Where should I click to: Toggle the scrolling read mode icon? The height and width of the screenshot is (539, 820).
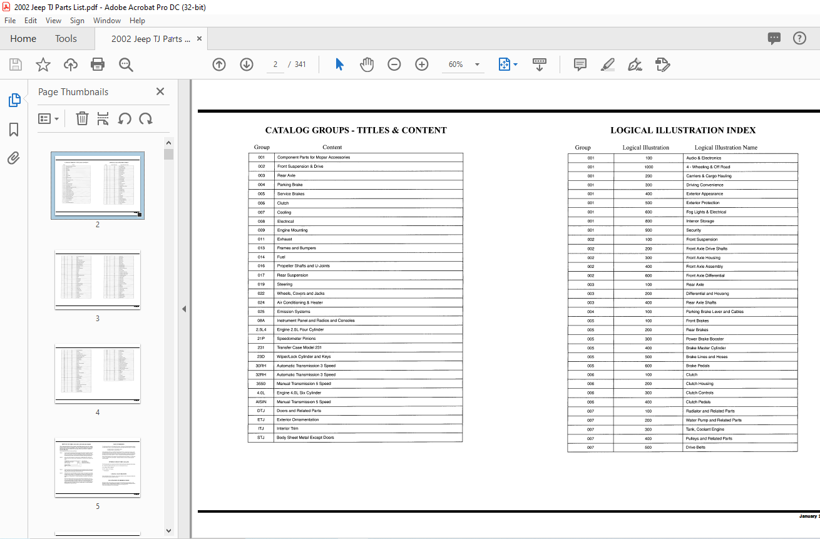point(540,64)
